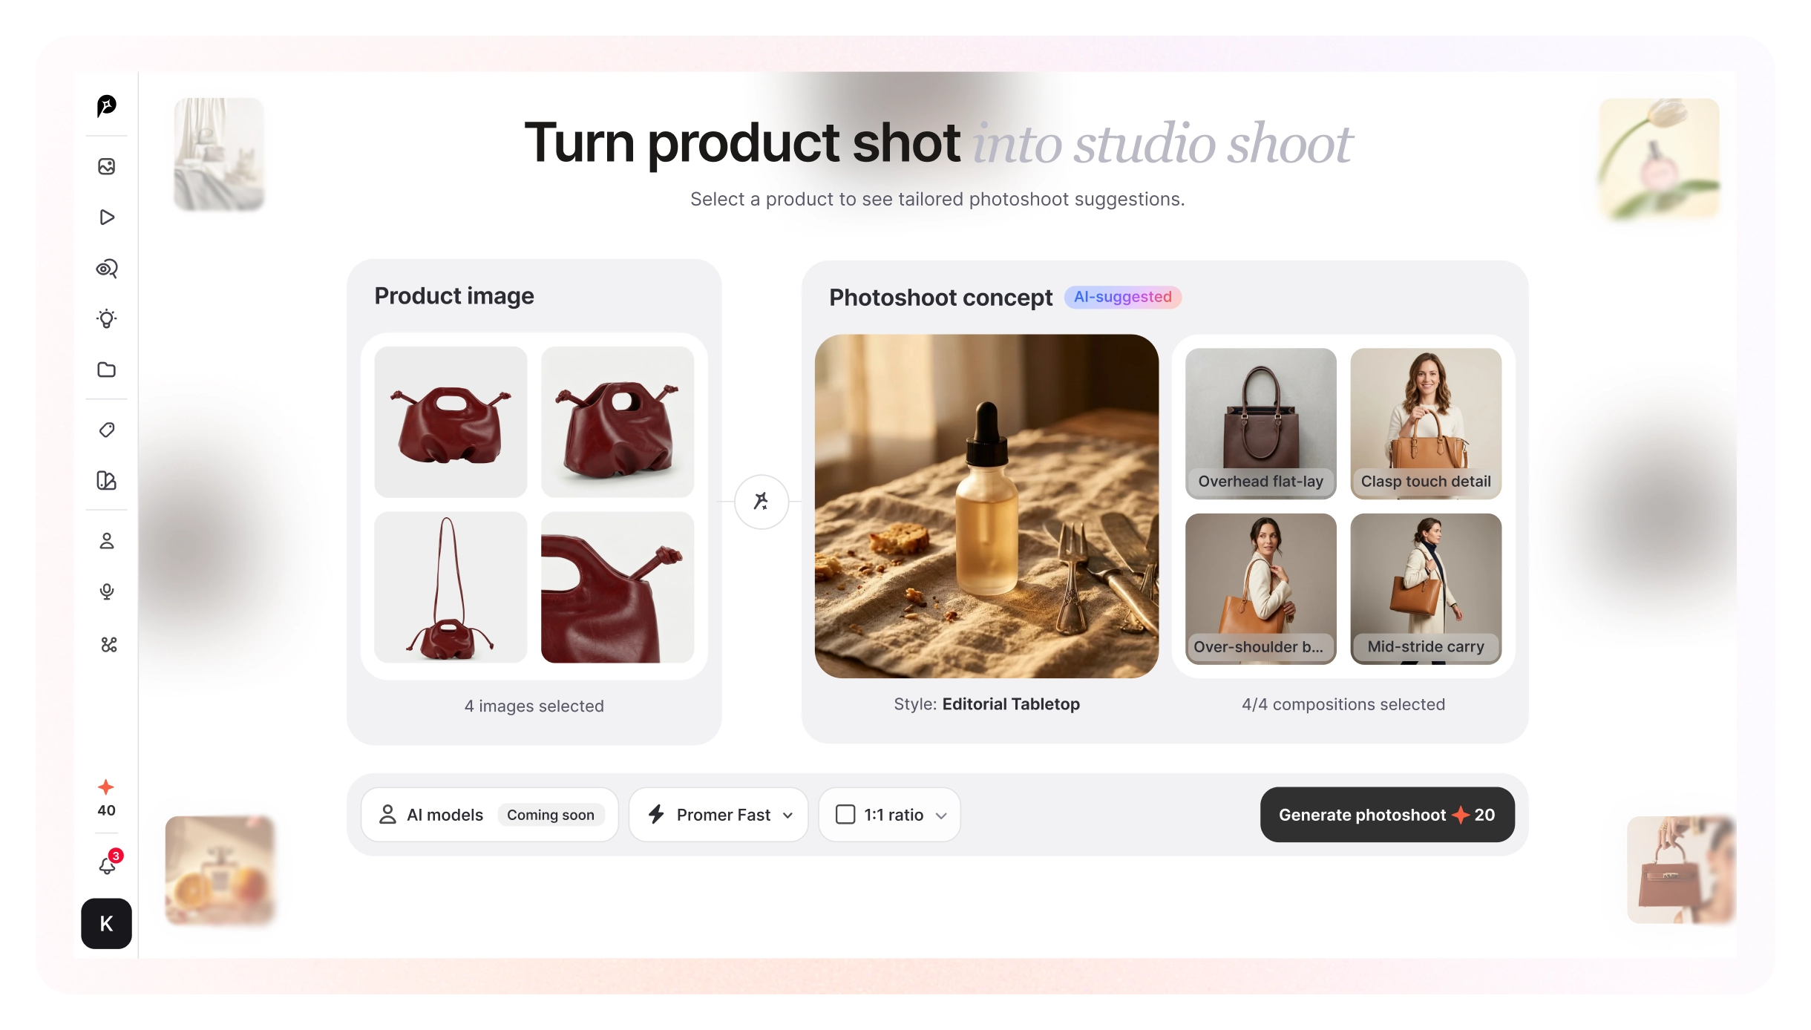Select the Clasp touch detail composition

[1425, 424]
